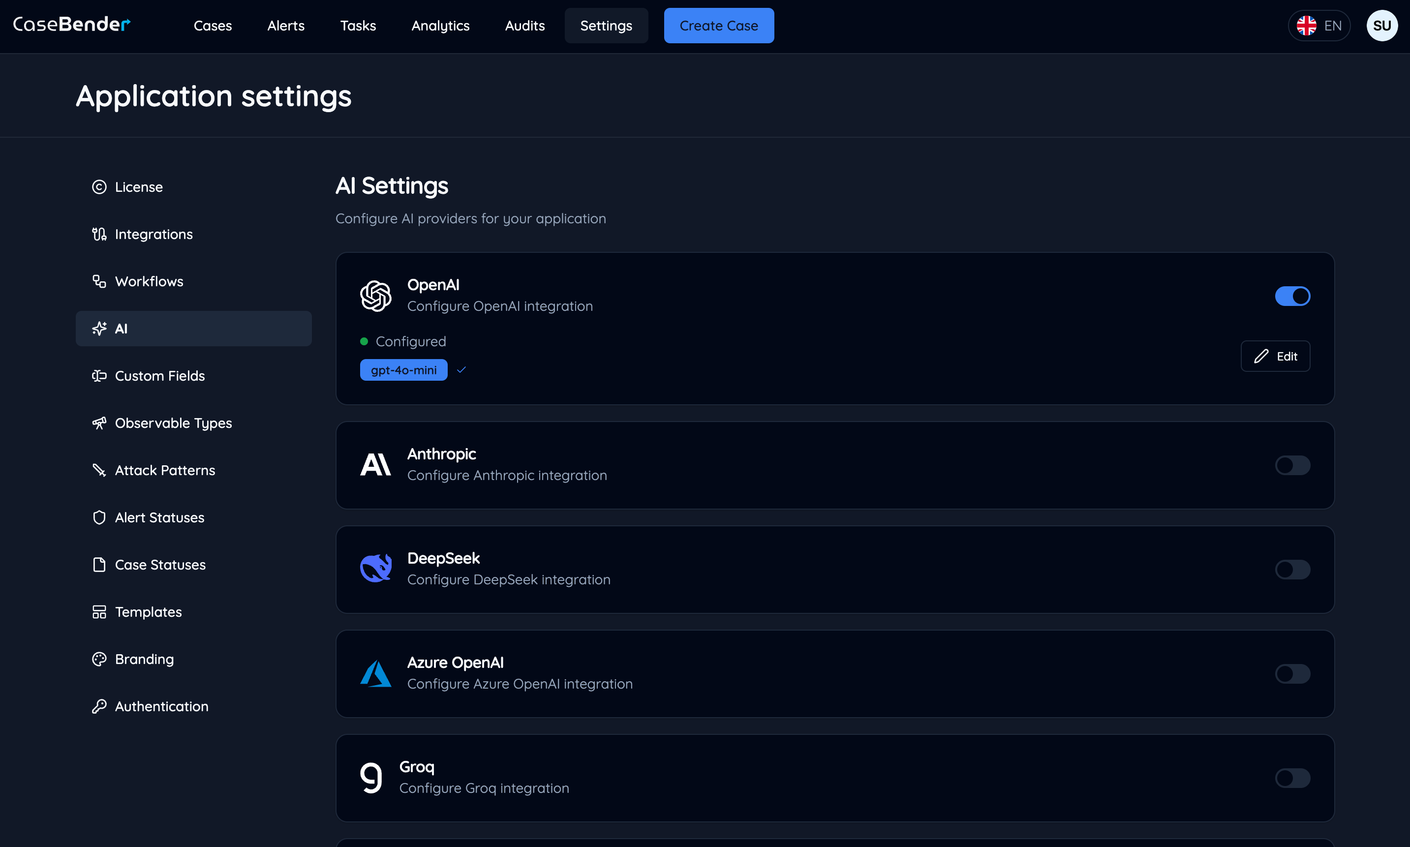Image resolution: width=1410 pixels, height=847 pixels.
Task: Click the Authentication key icon
Action: [x=99, y=706]
